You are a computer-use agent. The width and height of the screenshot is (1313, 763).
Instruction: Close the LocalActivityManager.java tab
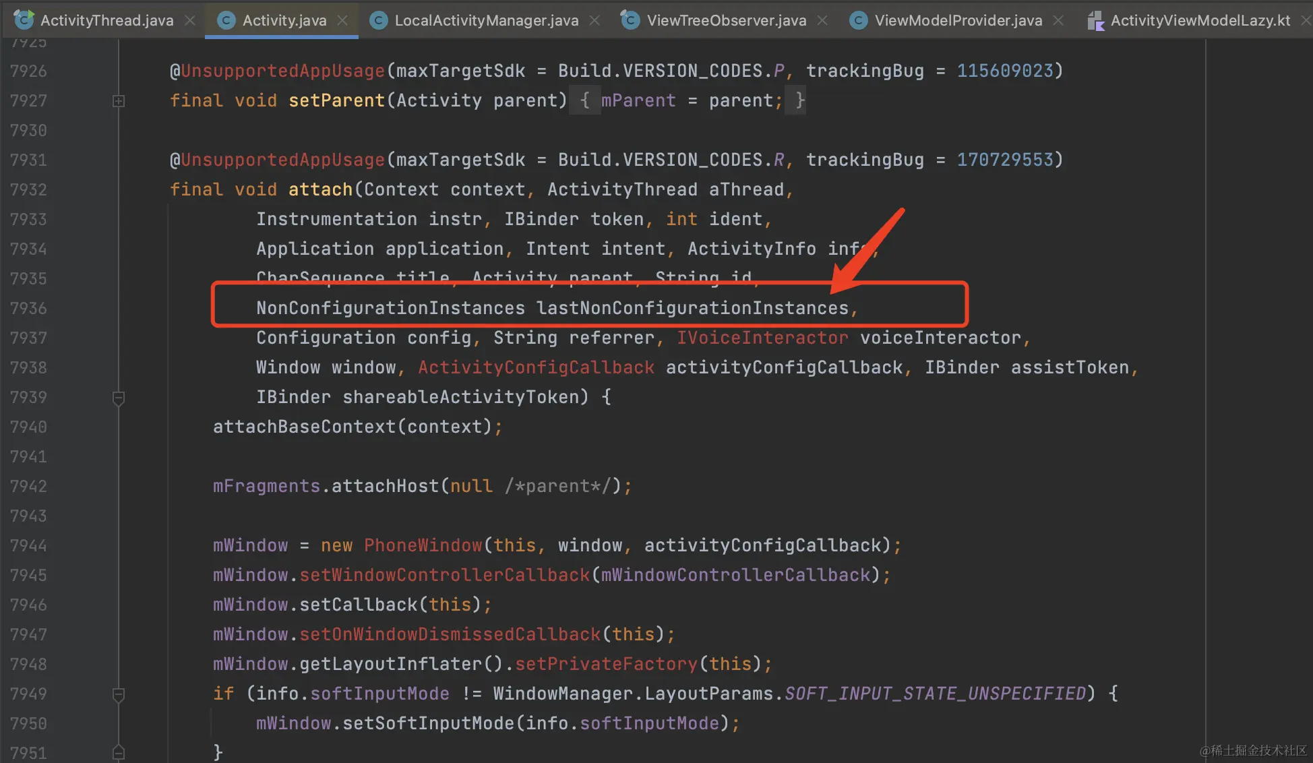click(x=594, y=20)
